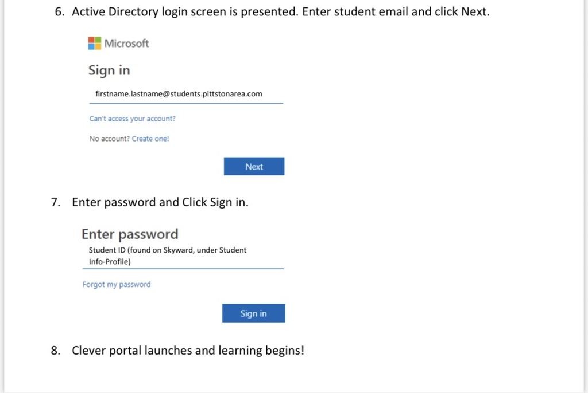
Task: Select the blue square of the Microsoft logo
Action: point(91,46)
